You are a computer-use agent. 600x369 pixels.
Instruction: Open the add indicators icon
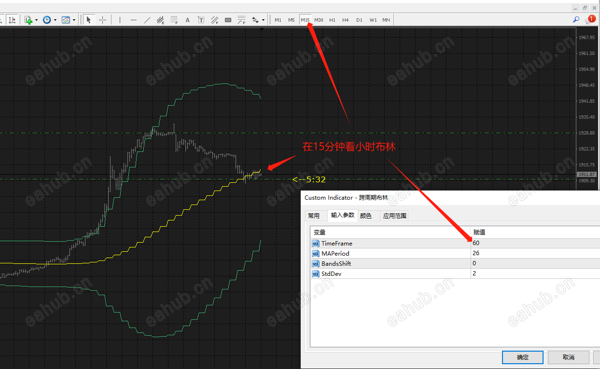pos(28,20)
